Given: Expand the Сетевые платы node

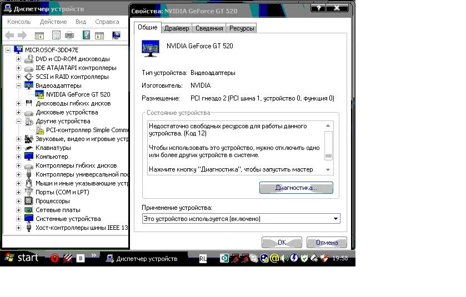Looking at the screenshot, I should pyautogui.click(x=18, y=210).
